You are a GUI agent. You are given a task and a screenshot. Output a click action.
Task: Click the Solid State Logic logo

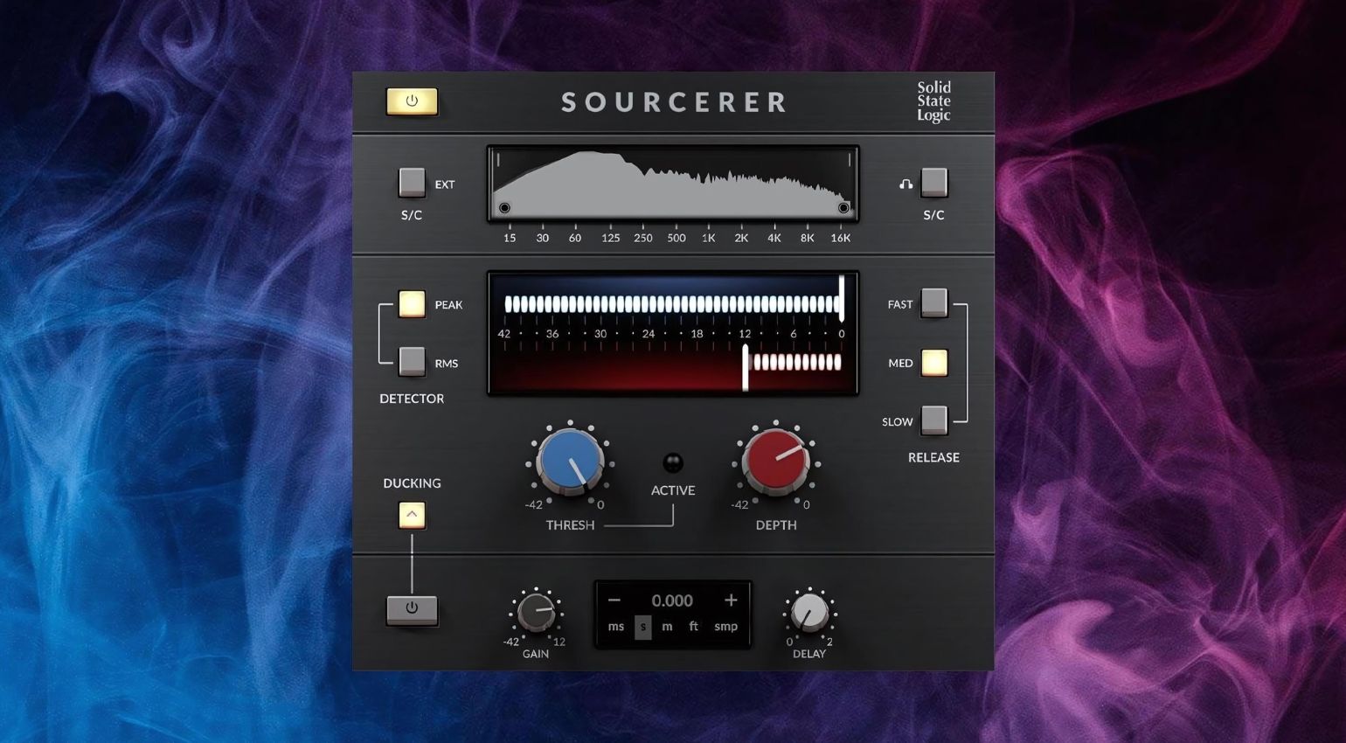933,101
